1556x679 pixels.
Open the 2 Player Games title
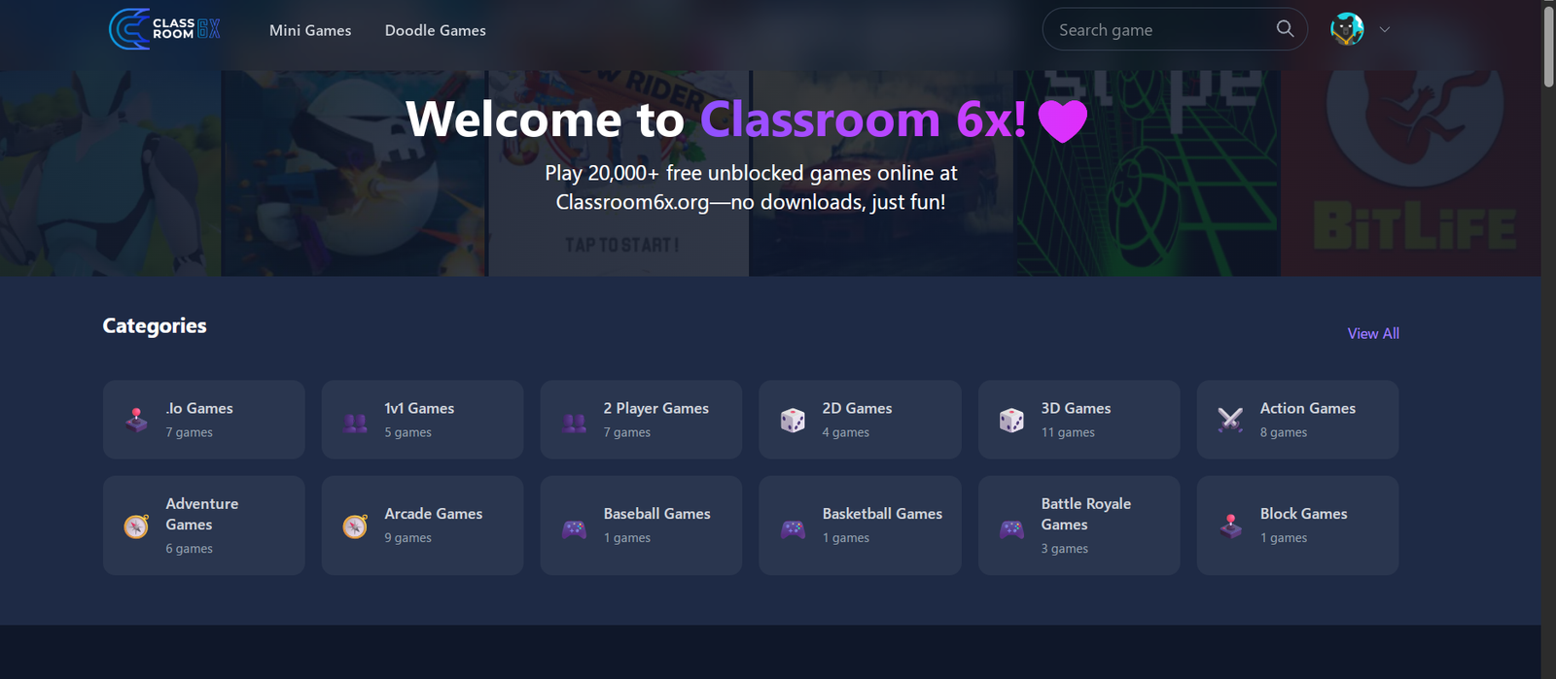(656, 408)
